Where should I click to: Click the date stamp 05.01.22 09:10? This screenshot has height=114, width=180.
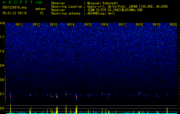click(15, 13)
